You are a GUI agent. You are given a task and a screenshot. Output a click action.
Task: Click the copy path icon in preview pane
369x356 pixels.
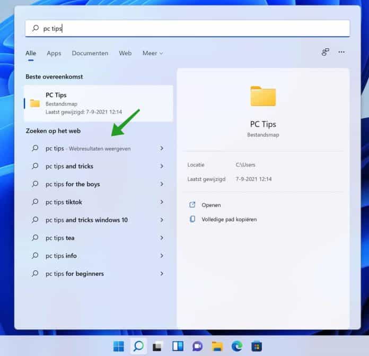point(192,219)
